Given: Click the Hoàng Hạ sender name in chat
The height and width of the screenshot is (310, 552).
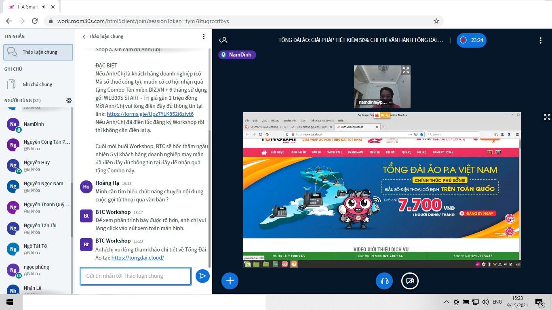Looking at the screenshot, I should (107, 183).
